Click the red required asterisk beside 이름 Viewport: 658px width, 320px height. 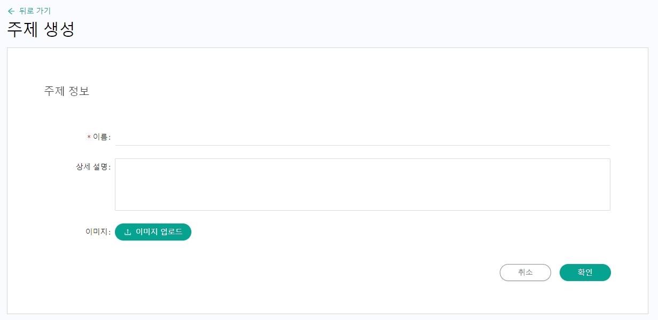(x=89, y=138)
